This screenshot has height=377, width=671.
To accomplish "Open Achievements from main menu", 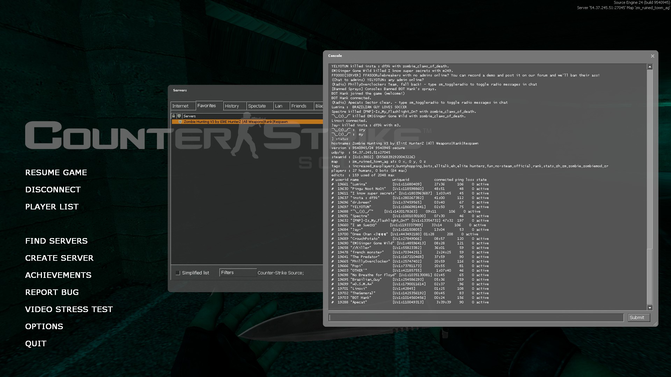I will point(58,275).
